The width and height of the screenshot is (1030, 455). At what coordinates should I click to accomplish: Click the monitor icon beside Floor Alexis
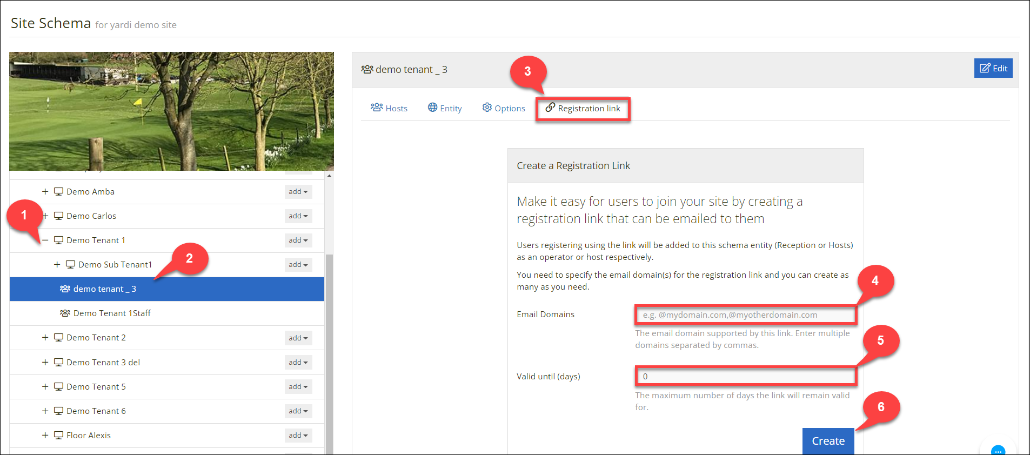click(x=59, y=435)
